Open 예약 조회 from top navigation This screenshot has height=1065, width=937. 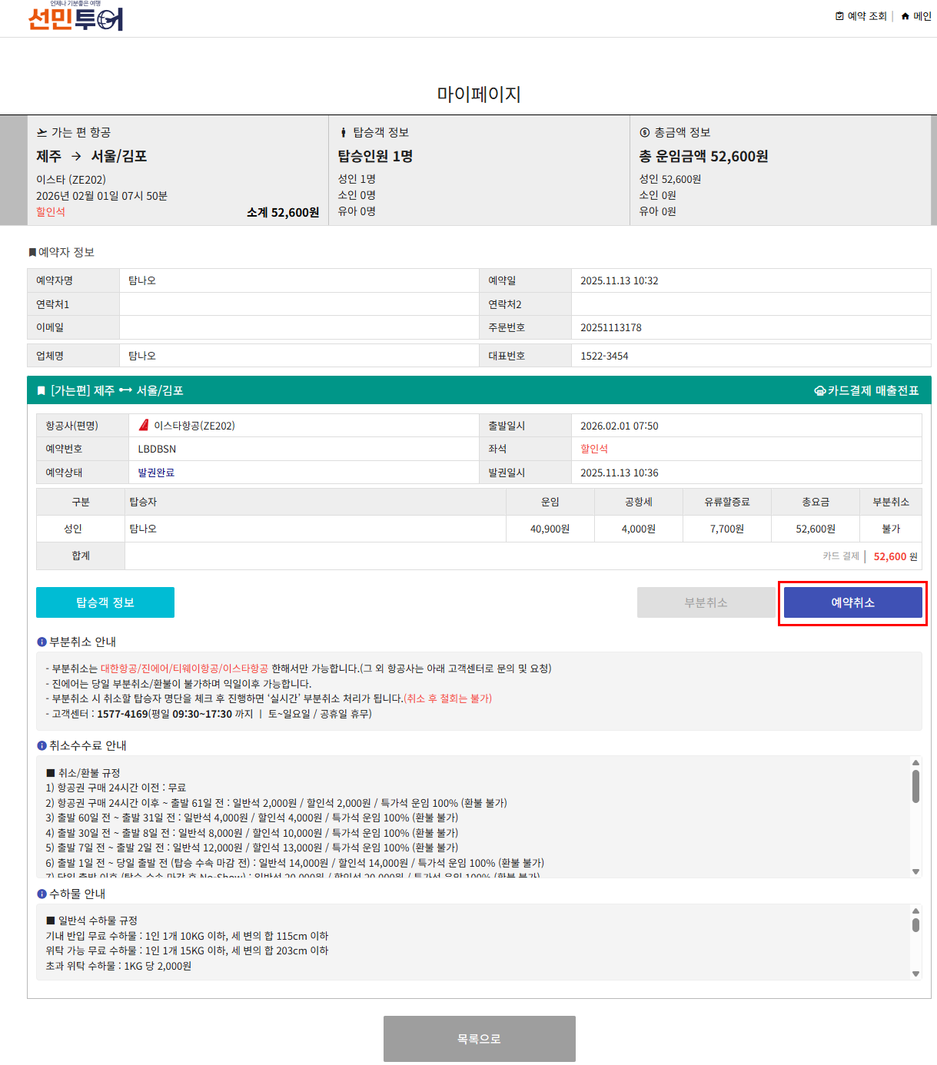(866, 16)
